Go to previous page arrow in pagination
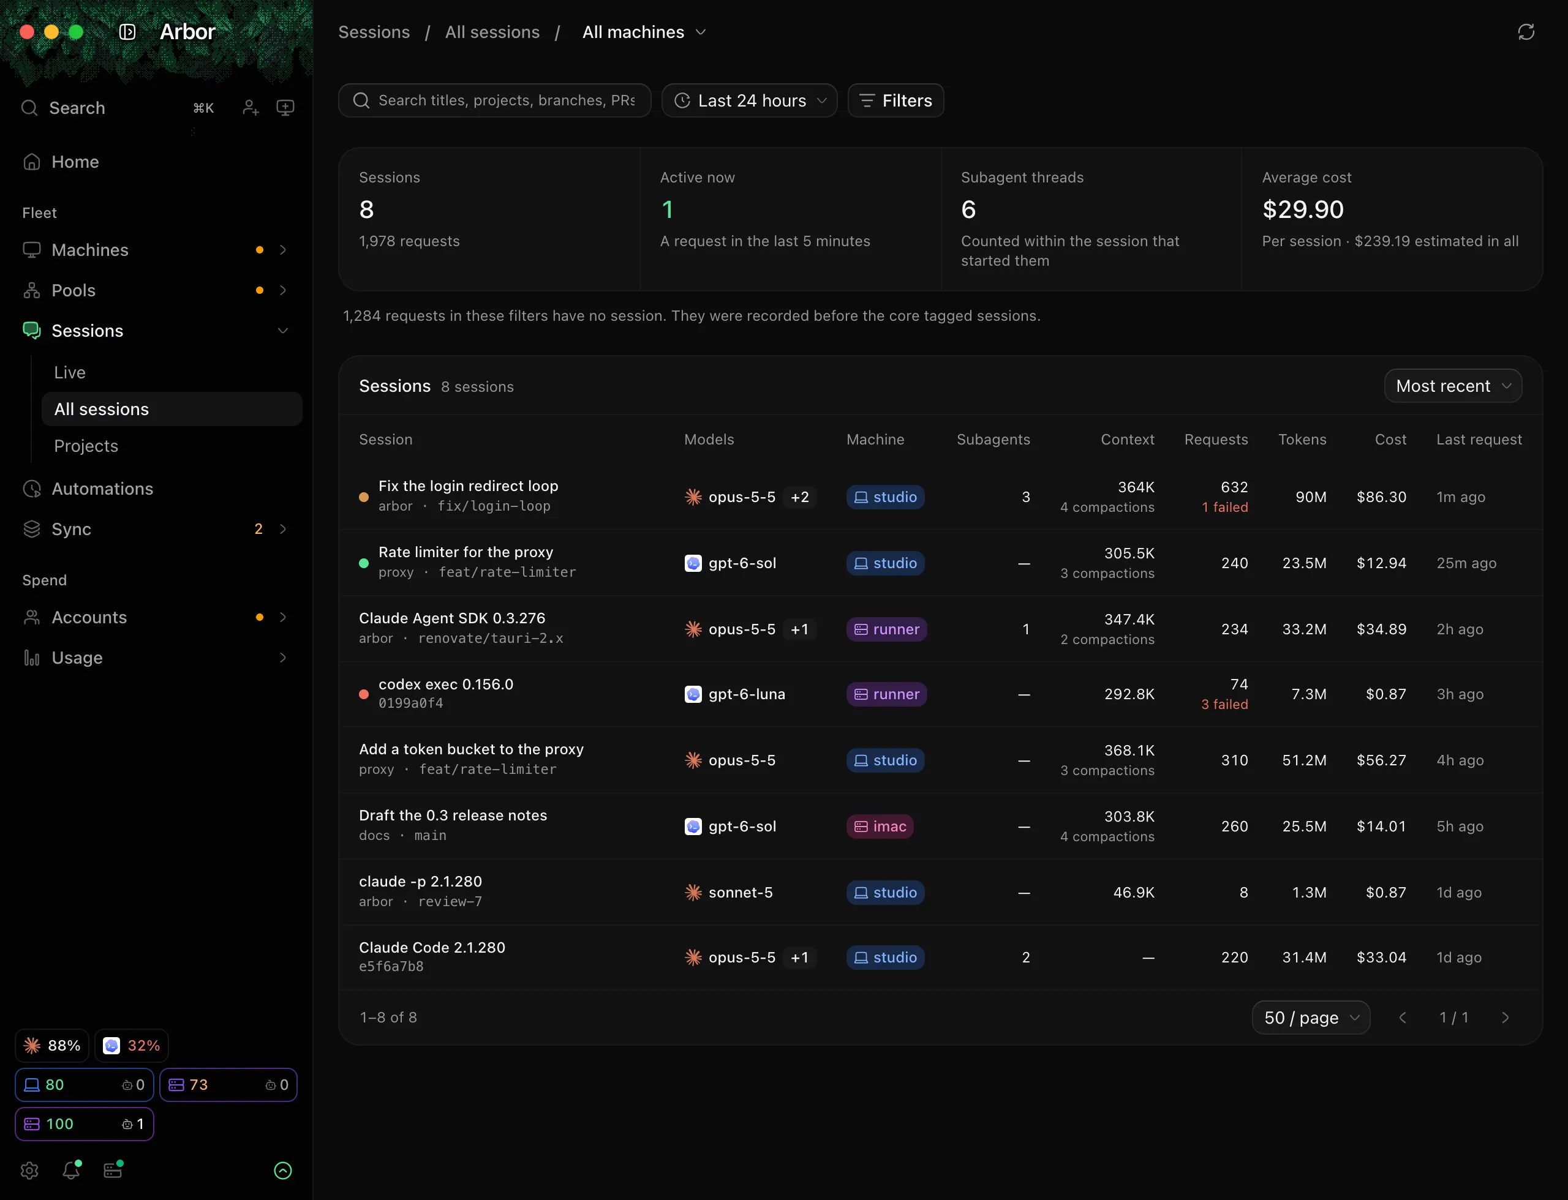Screen dimensions: 1568x1200 click(1402, 1018)
